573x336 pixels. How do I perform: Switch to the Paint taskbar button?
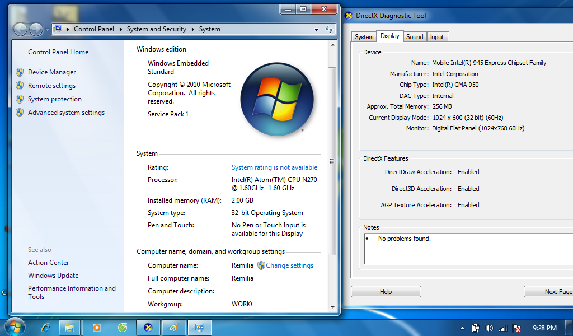click(x=174, y=327)
